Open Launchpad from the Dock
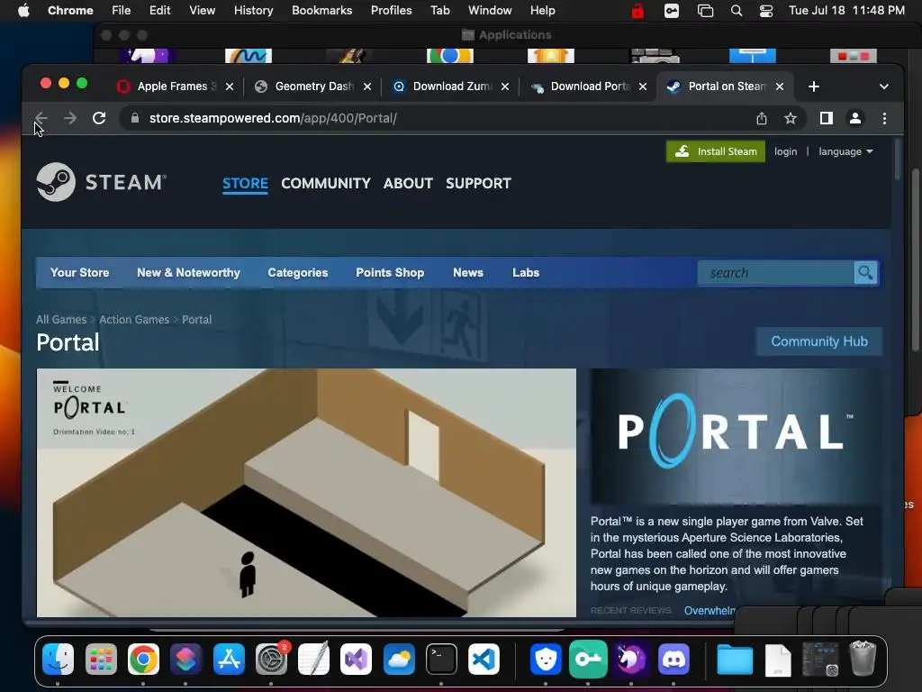 click(x=101, y=659)
